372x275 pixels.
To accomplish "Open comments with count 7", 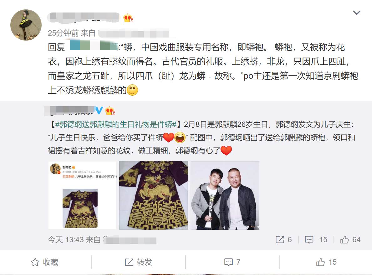I will point(232,262).
